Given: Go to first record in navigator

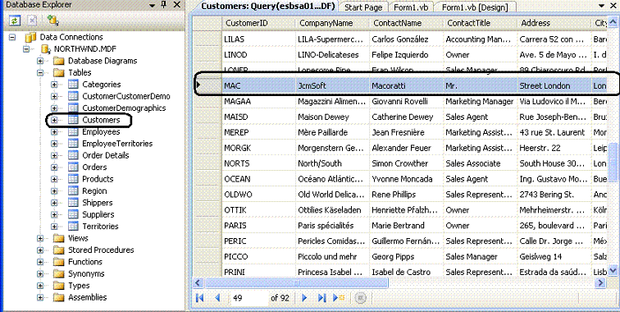Looking at the screenshot, I should pos(199,298).
